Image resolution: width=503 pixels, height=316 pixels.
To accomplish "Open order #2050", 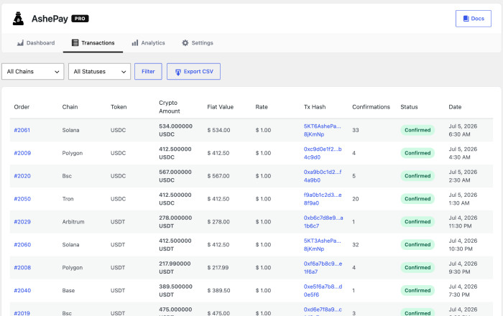I will click(22, 199).
